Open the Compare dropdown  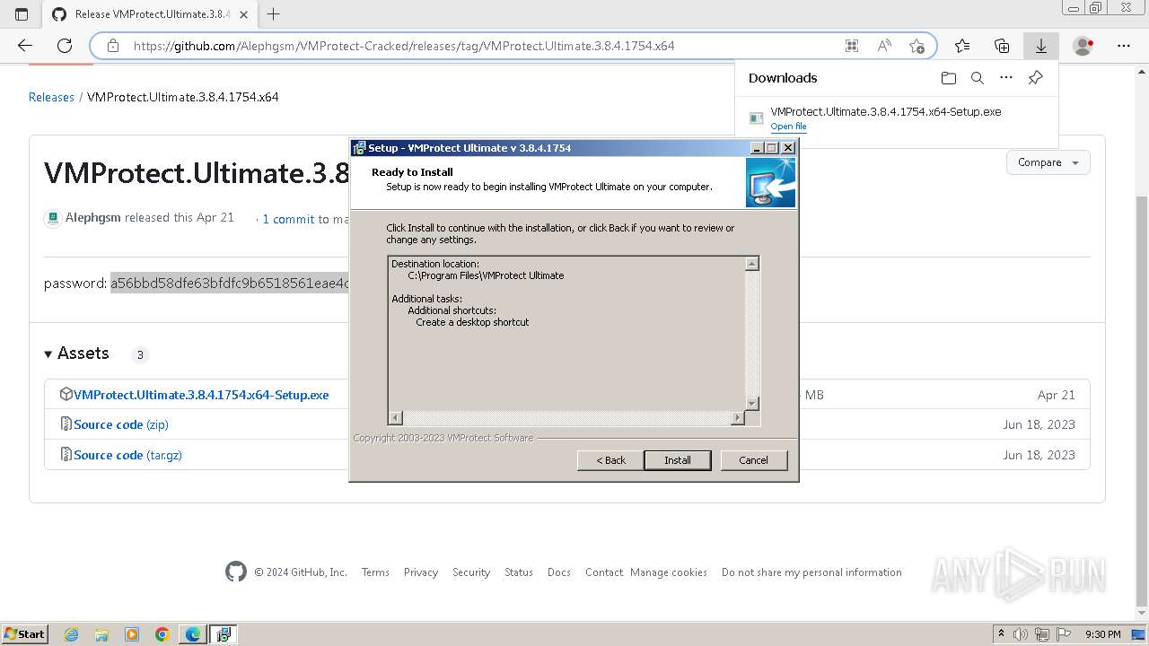[x=1048, y=162]
